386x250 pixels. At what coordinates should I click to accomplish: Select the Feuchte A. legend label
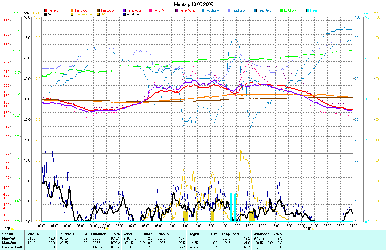click(212, 10)
